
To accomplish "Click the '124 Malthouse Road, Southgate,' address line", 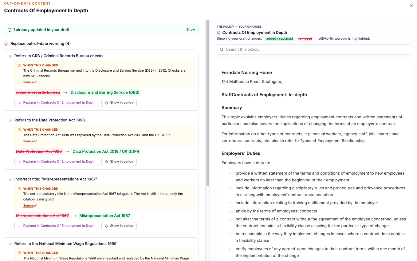I will pyautogui.click(x=252, y=82).
